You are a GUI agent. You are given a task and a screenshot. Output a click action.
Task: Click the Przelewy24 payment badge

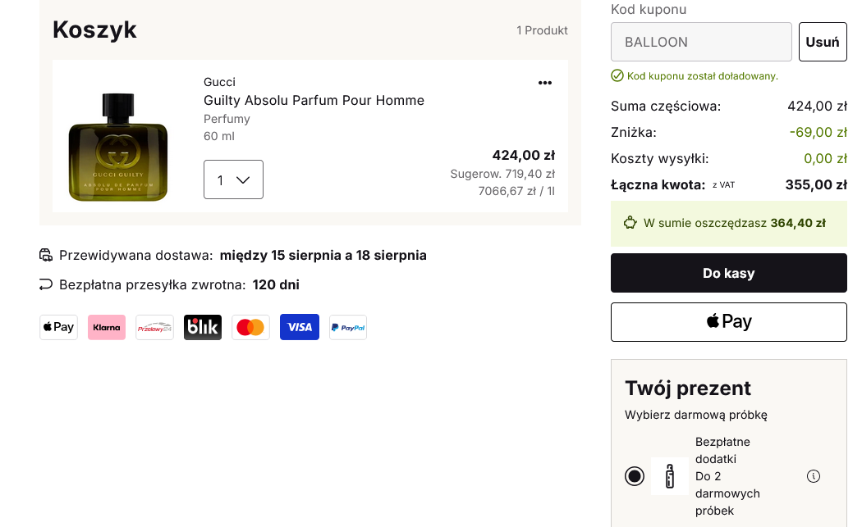pos(154,327)
